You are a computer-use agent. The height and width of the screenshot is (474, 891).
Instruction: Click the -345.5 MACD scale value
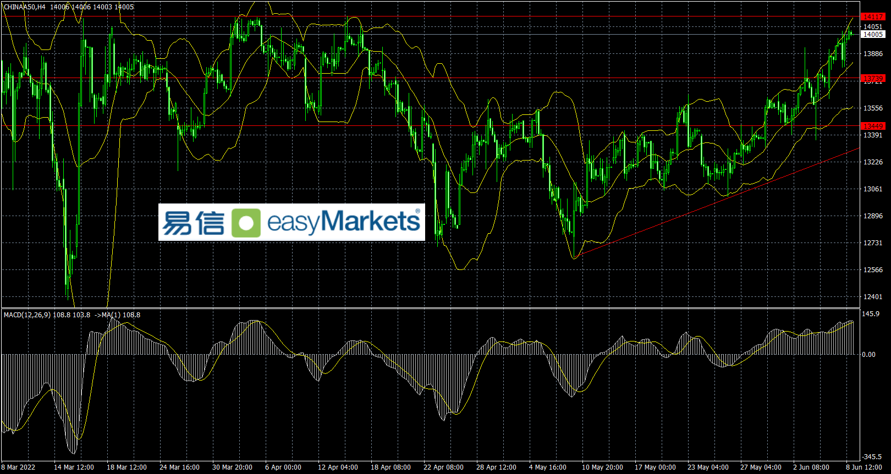tap(872, 457)
